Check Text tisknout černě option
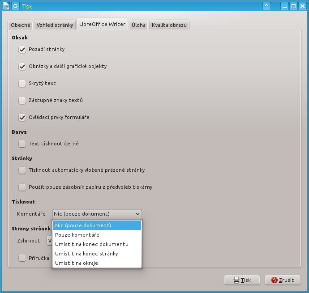Screen dimensions: 309x293 click(x=22, y=144)
